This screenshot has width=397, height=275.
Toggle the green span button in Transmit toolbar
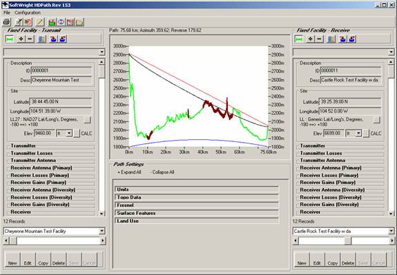(10, 39)
